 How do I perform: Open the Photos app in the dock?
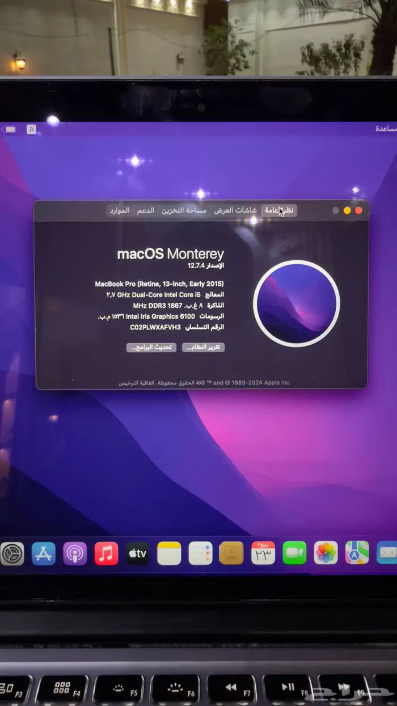coord(326,553)
